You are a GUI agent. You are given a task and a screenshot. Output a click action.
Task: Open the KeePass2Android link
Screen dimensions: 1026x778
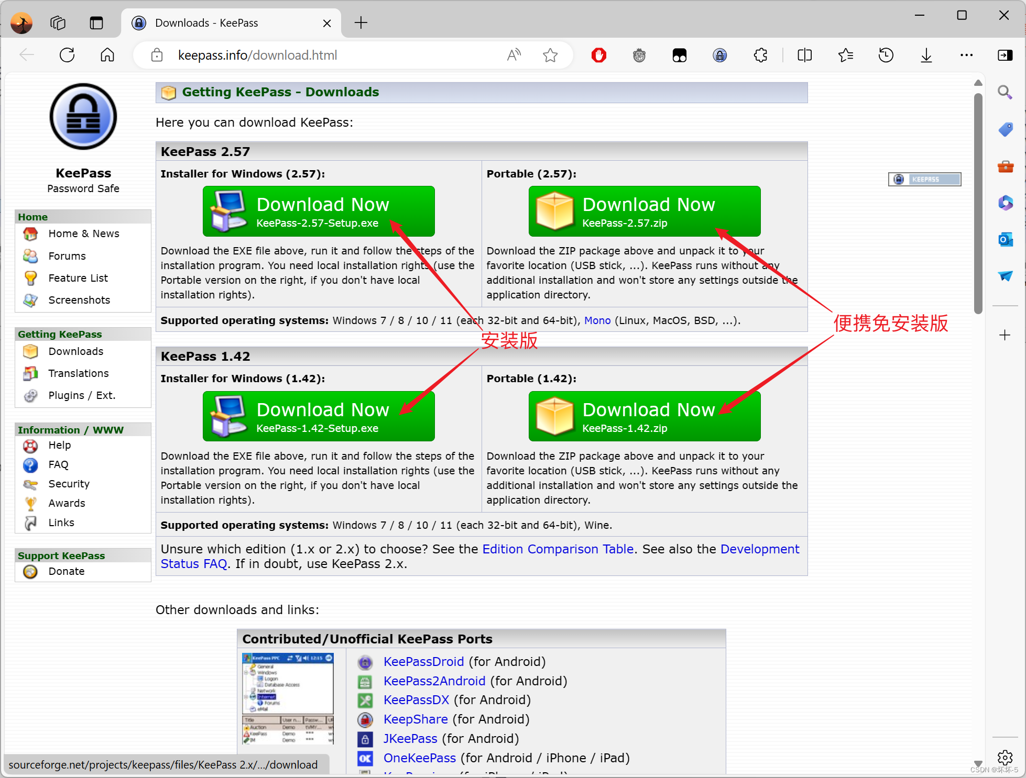(x=434, y=681)
